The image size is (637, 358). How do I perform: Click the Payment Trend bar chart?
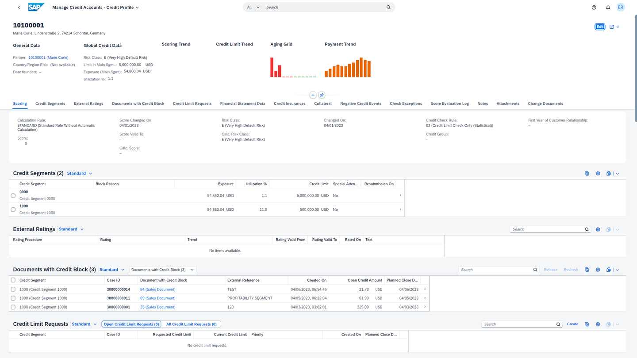click(348, 67)
